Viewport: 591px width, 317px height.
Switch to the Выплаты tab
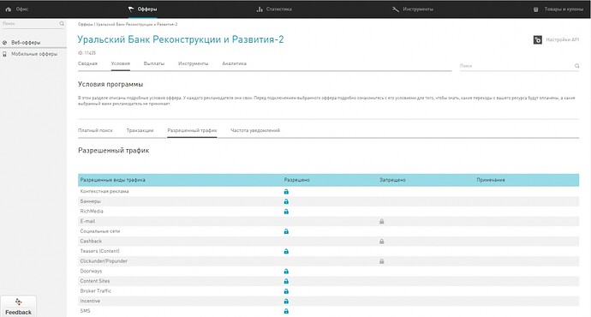coord(154,63)
